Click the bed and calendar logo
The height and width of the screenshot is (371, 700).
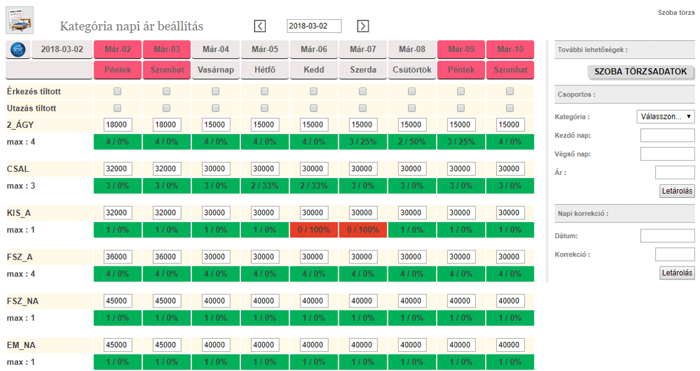click(19, 20)
